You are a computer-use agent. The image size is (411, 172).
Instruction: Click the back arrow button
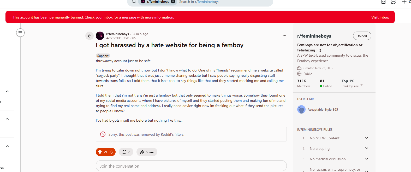click(x=89, y=36)
